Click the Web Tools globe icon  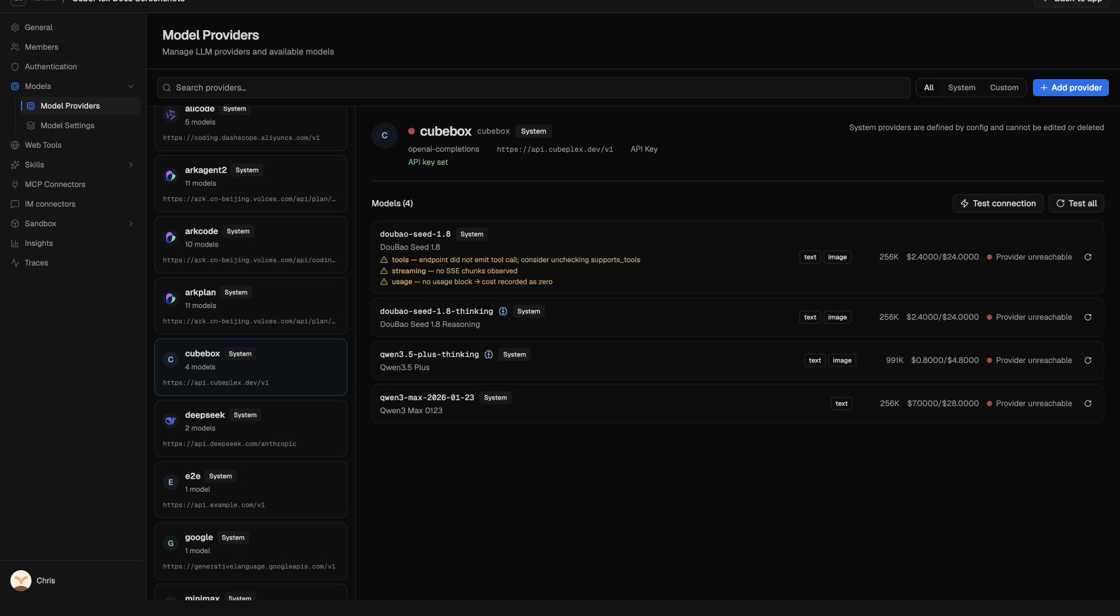coord(15,145)
